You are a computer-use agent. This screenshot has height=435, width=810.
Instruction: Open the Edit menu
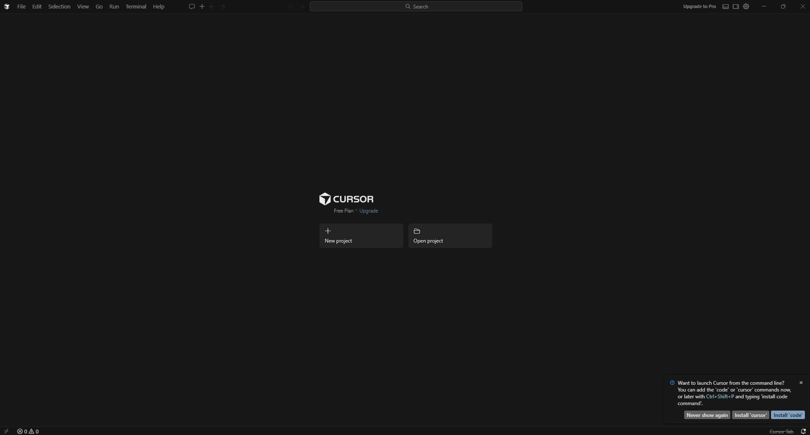point(37,7)
